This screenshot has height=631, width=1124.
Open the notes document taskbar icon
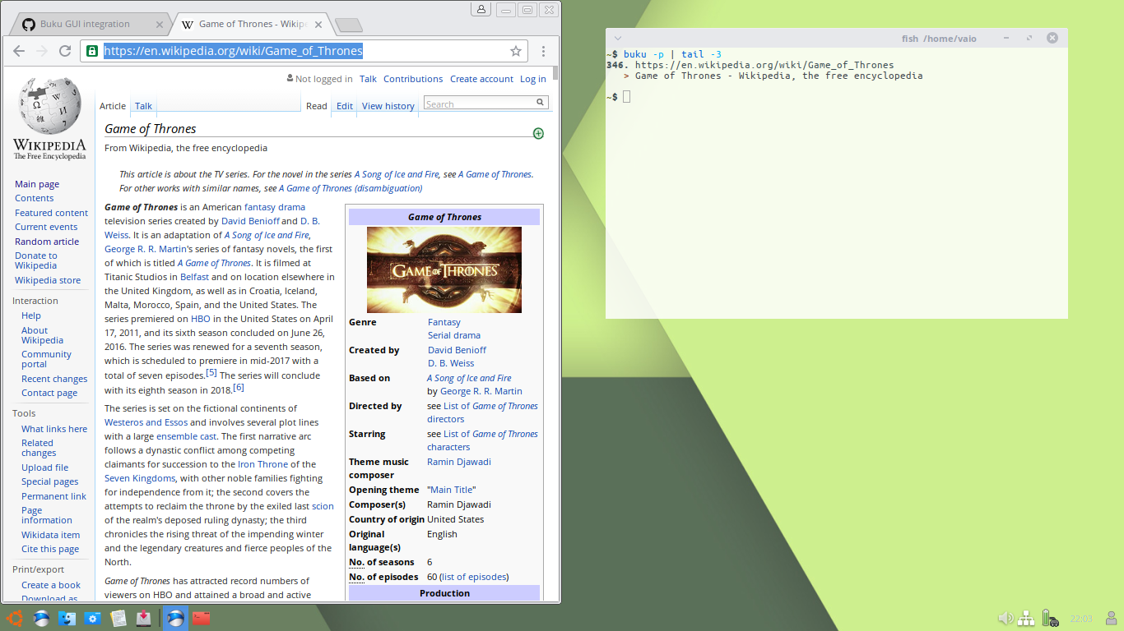tap(118, 618)
